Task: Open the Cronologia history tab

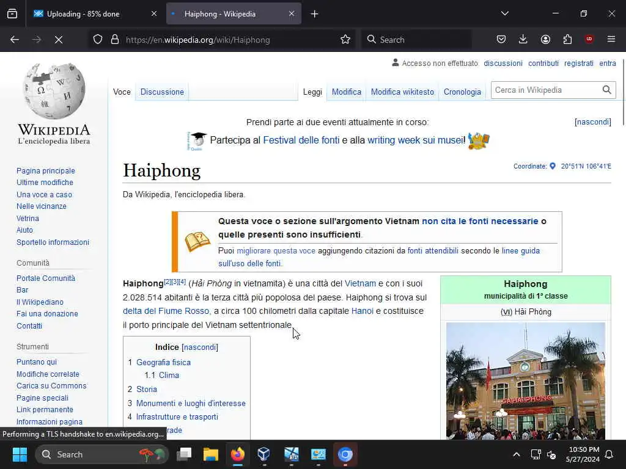Action: (462, 92)
